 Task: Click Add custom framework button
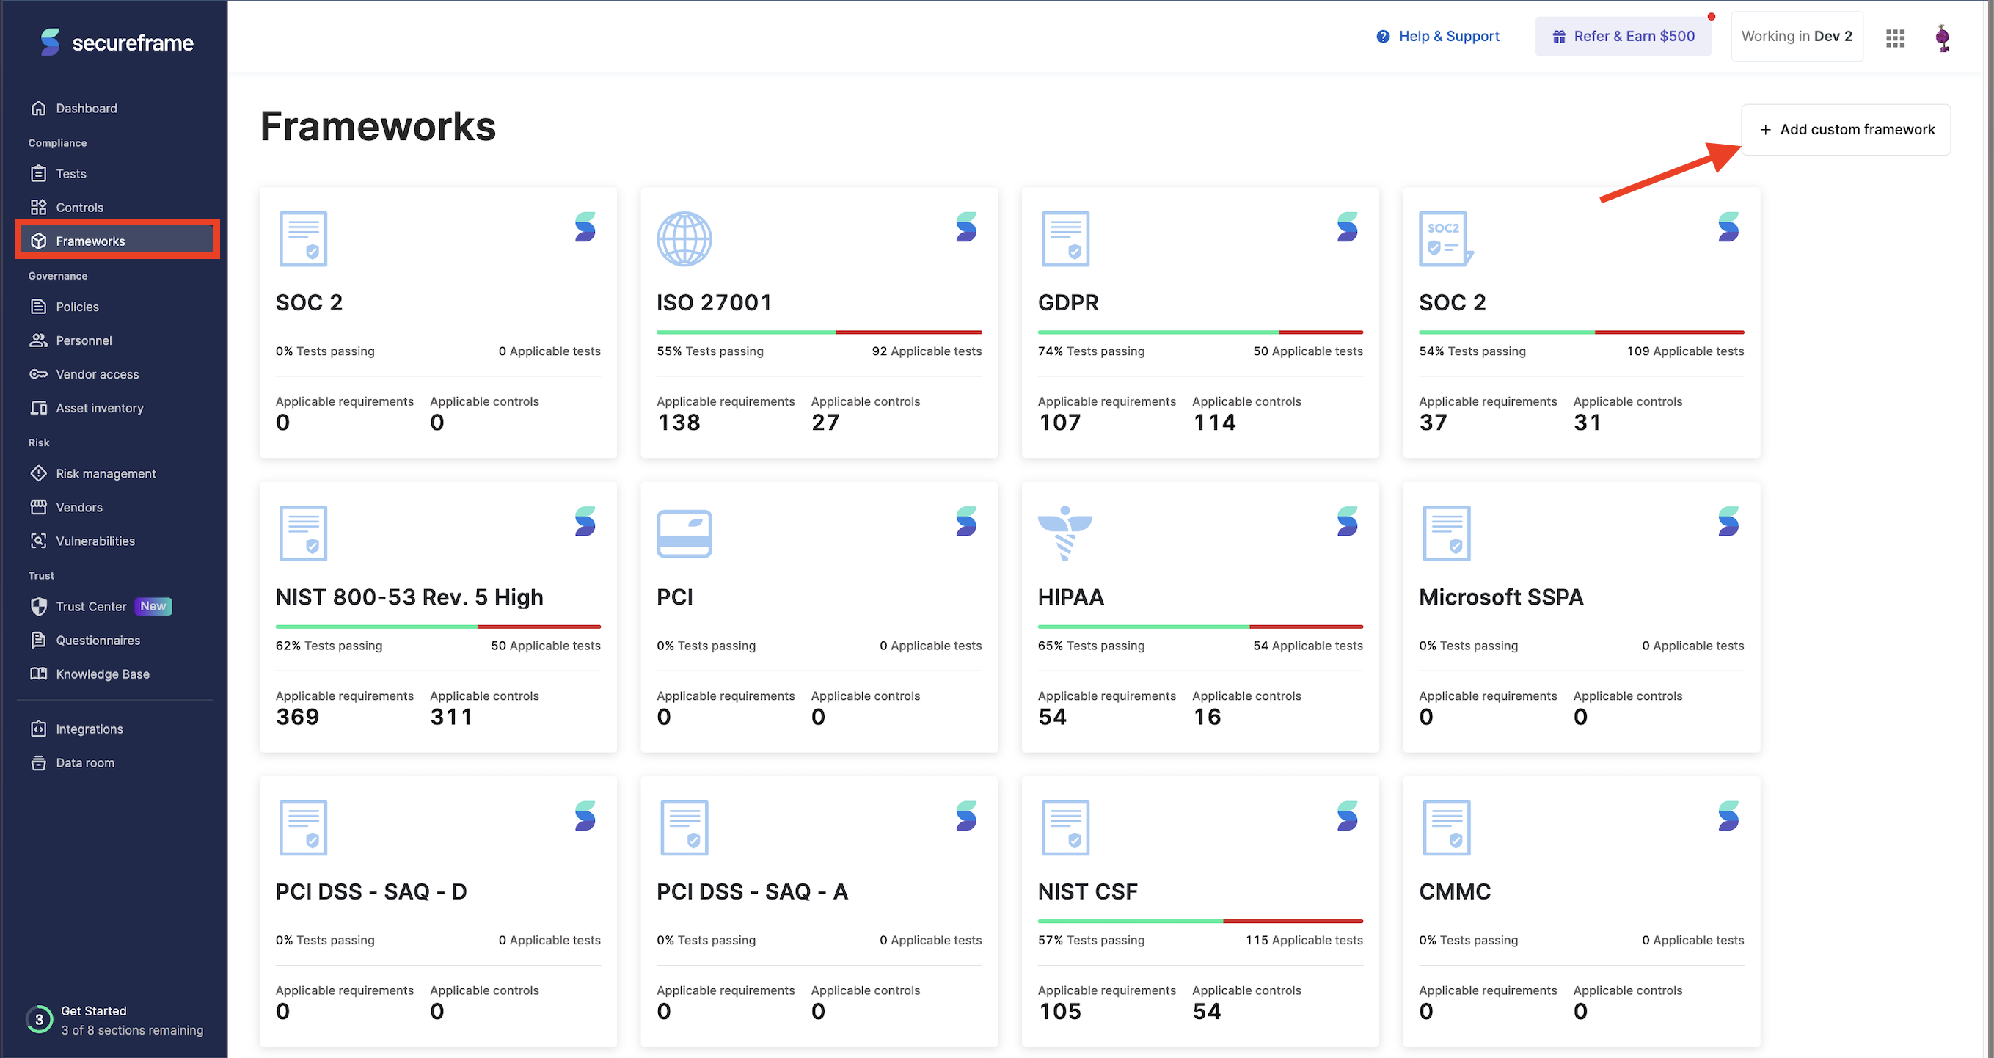(1846, 130)
